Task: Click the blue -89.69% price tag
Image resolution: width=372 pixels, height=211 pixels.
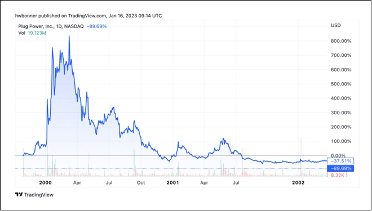Action: click(x=340, y=169)
